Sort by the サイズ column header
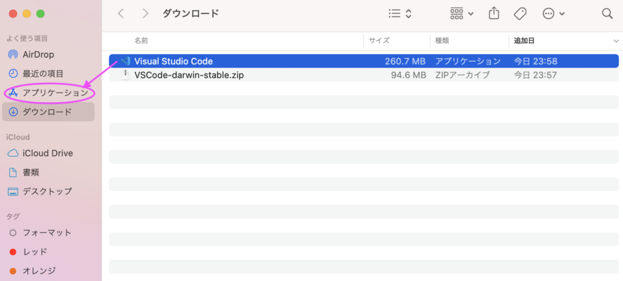 point(379,41)
